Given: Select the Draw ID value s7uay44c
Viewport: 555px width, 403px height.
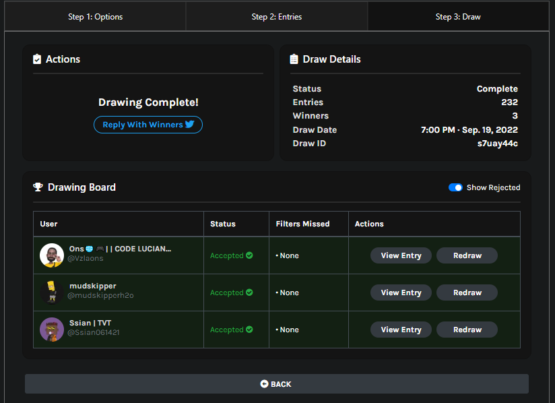Looking at the screenshot, I should coord(497,144).
